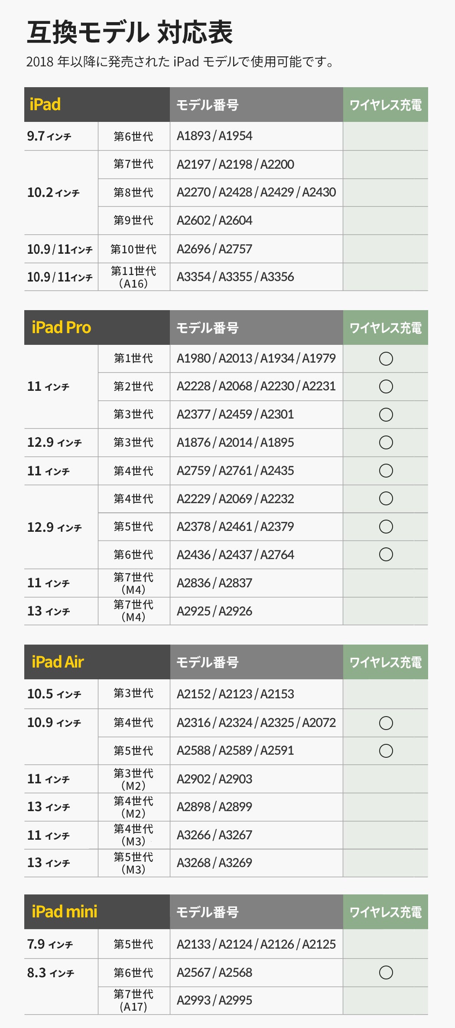
Task: Click the A2925/A2926 model number cell
Action: click(x=214, y=611)
